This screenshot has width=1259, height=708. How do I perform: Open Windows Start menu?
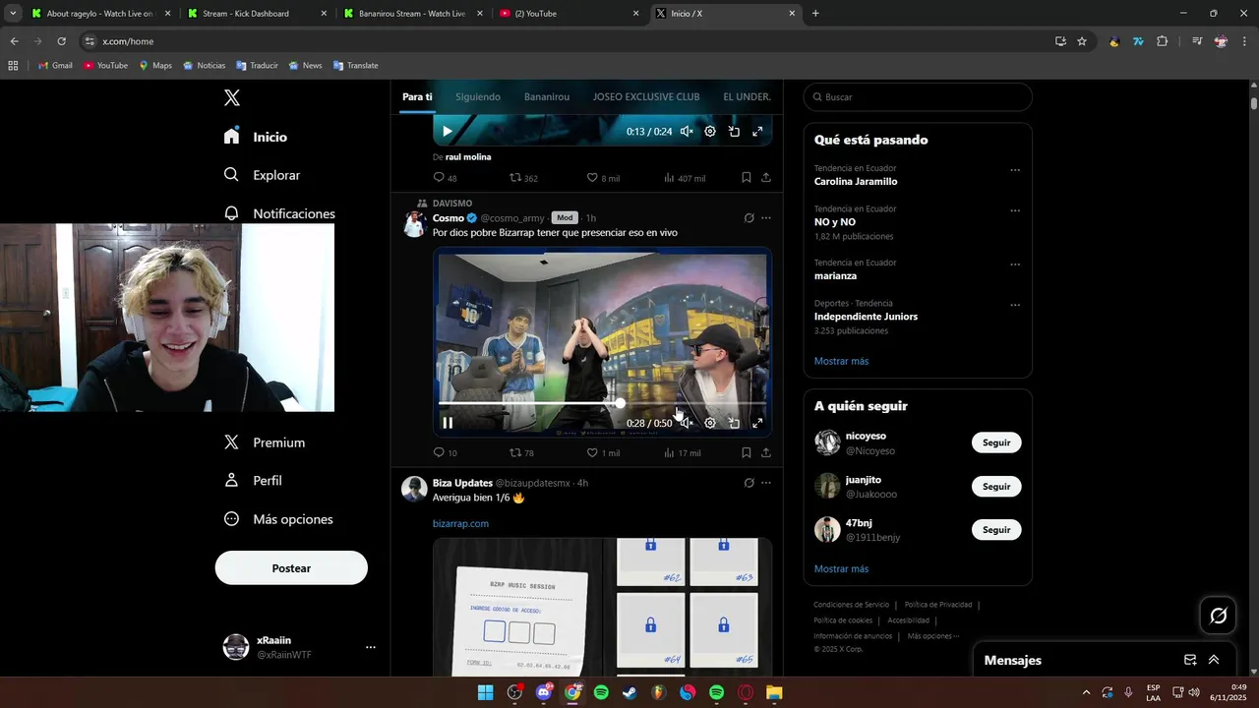click(x=485, y=692)
